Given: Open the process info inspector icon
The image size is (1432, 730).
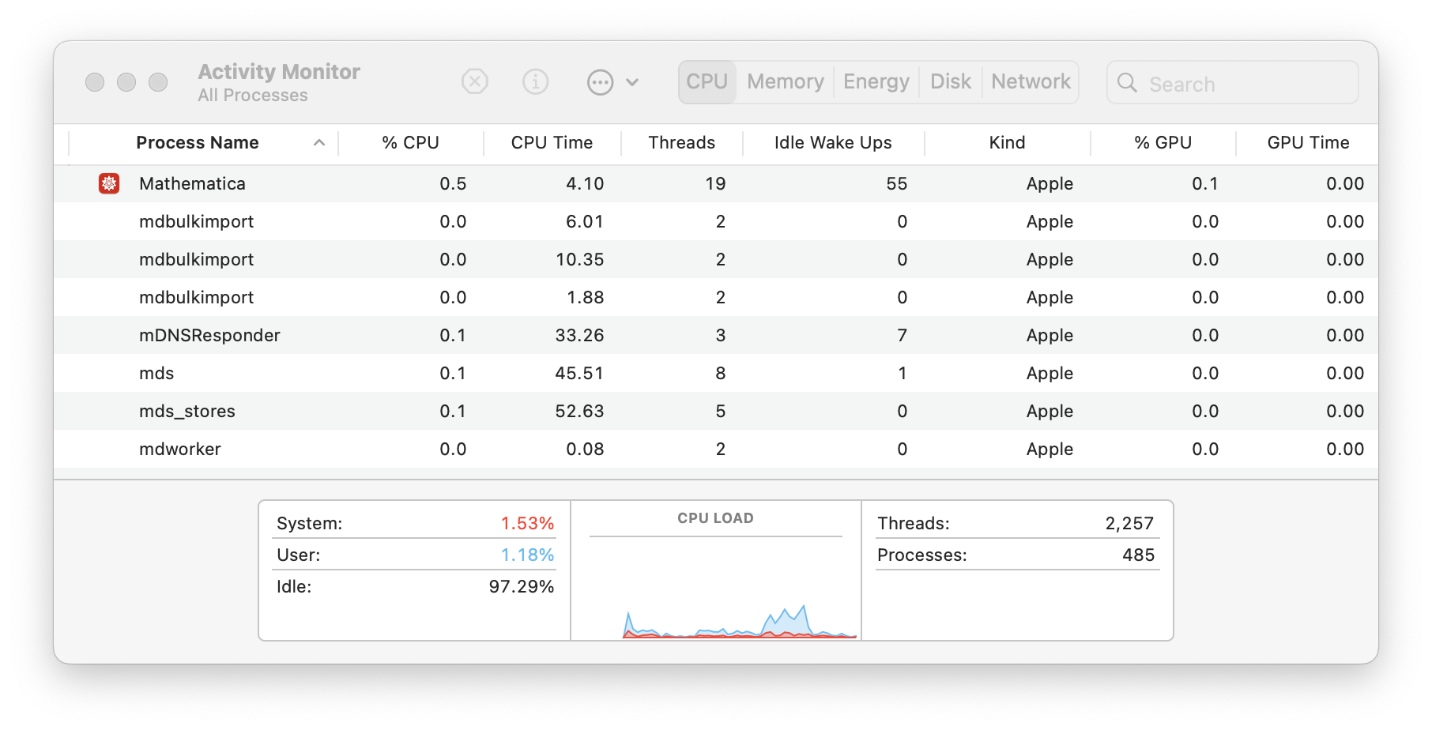Looking at the screenshot, I should (535, 81).
